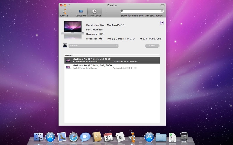This screenshot has width=233, height=145.
Task: Click the magnifying glass search icon
Action: [122, 11]
